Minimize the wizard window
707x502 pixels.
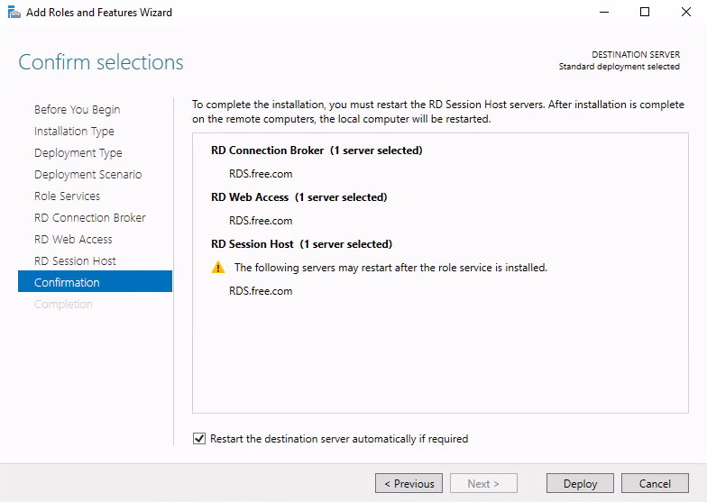604,13
